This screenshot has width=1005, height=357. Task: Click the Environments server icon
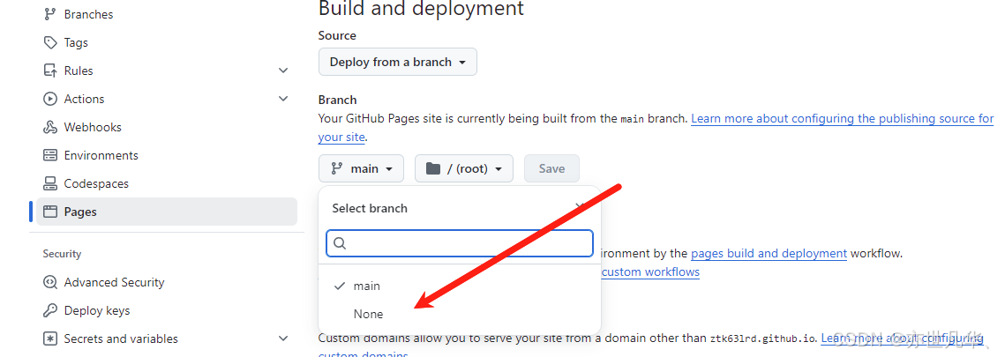click(50, 155)
